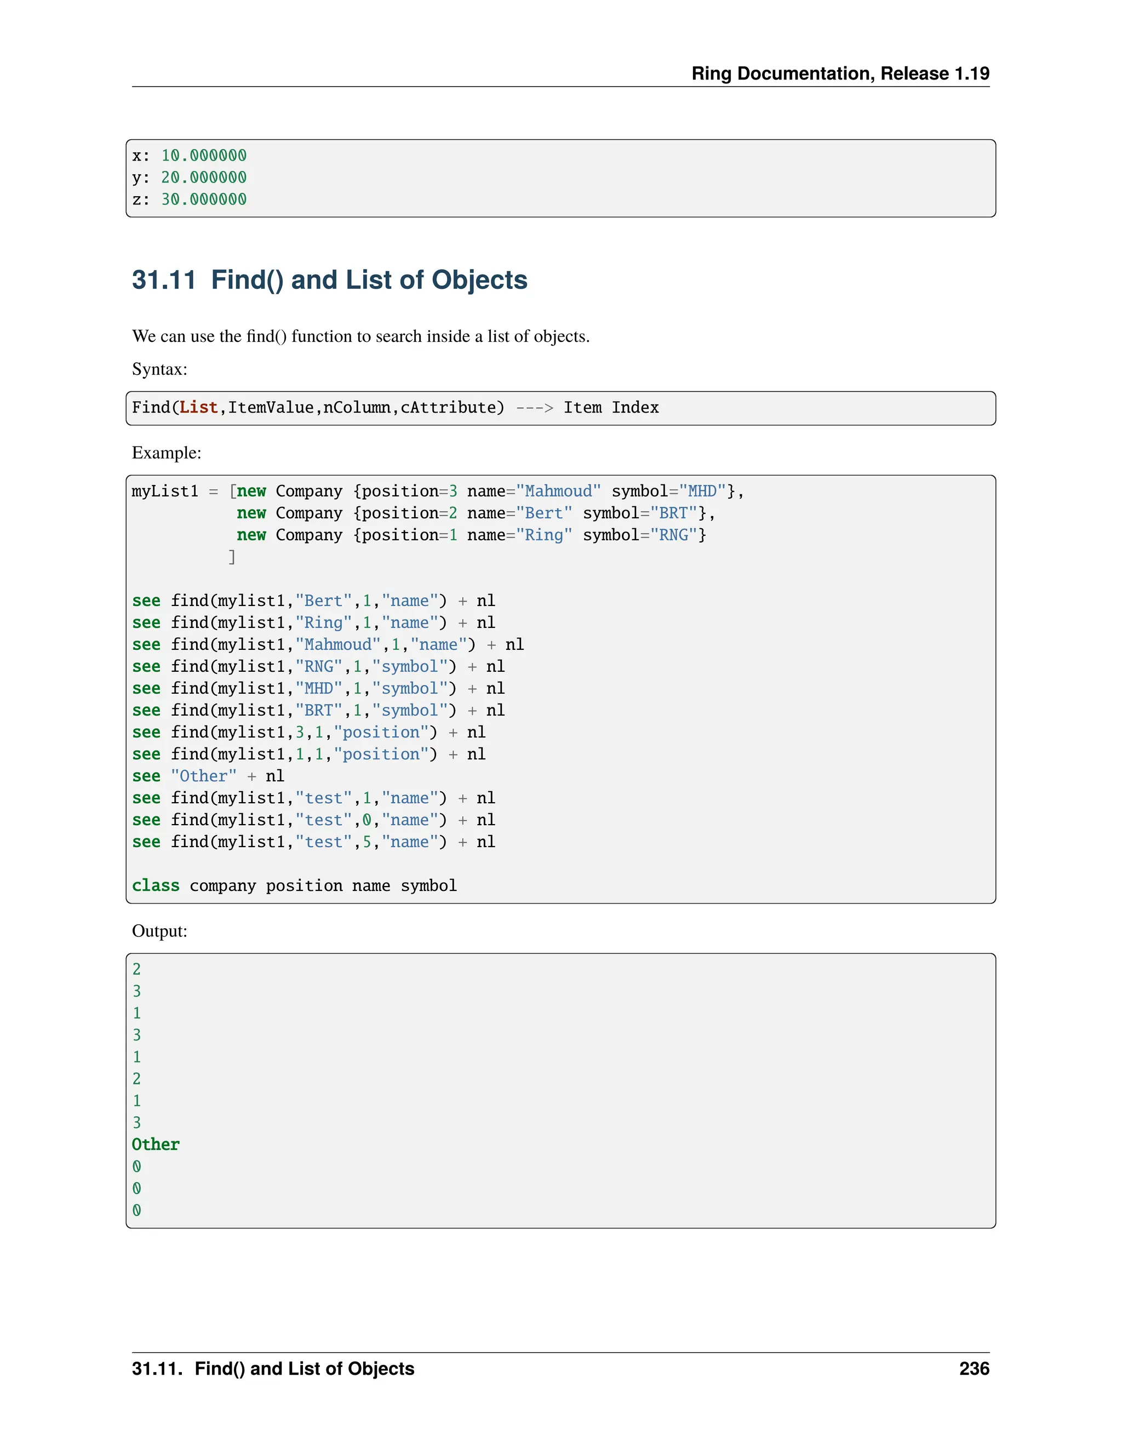Click the code line with name="Bert" symbol="BRT"

(476, 513)
